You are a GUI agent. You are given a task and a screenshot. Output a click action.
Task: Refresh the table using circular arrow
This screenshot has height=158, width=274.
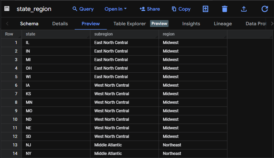(265, 9)
